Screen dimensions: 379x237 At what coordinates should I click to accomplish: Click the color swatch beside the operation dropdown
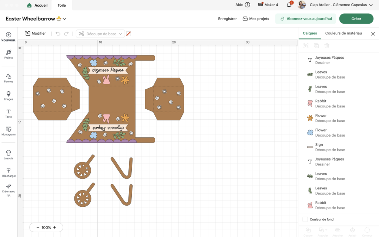click(x=128, y=34)
